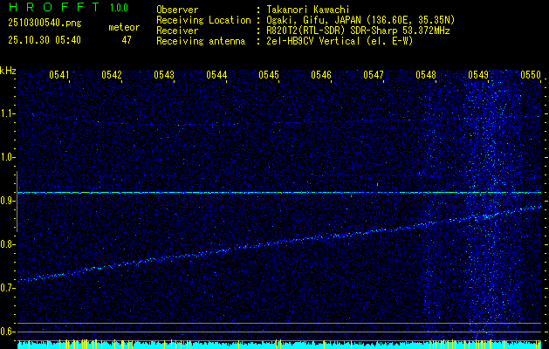Click the meteor count value 47
This screenshot has width=549, height=349.
tap(127, 40)
